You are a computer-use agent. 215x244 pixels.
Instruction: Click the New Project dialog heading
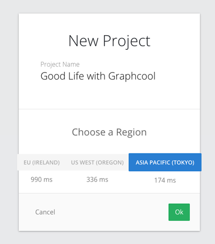click(109, 41)
